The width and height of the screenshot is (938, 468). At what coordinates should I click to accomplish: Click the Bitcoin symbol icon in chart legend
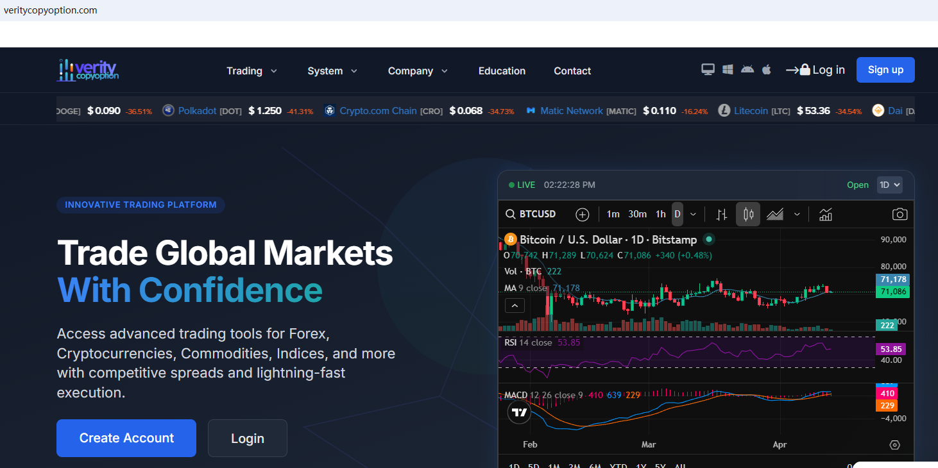[x=511, y=240]
